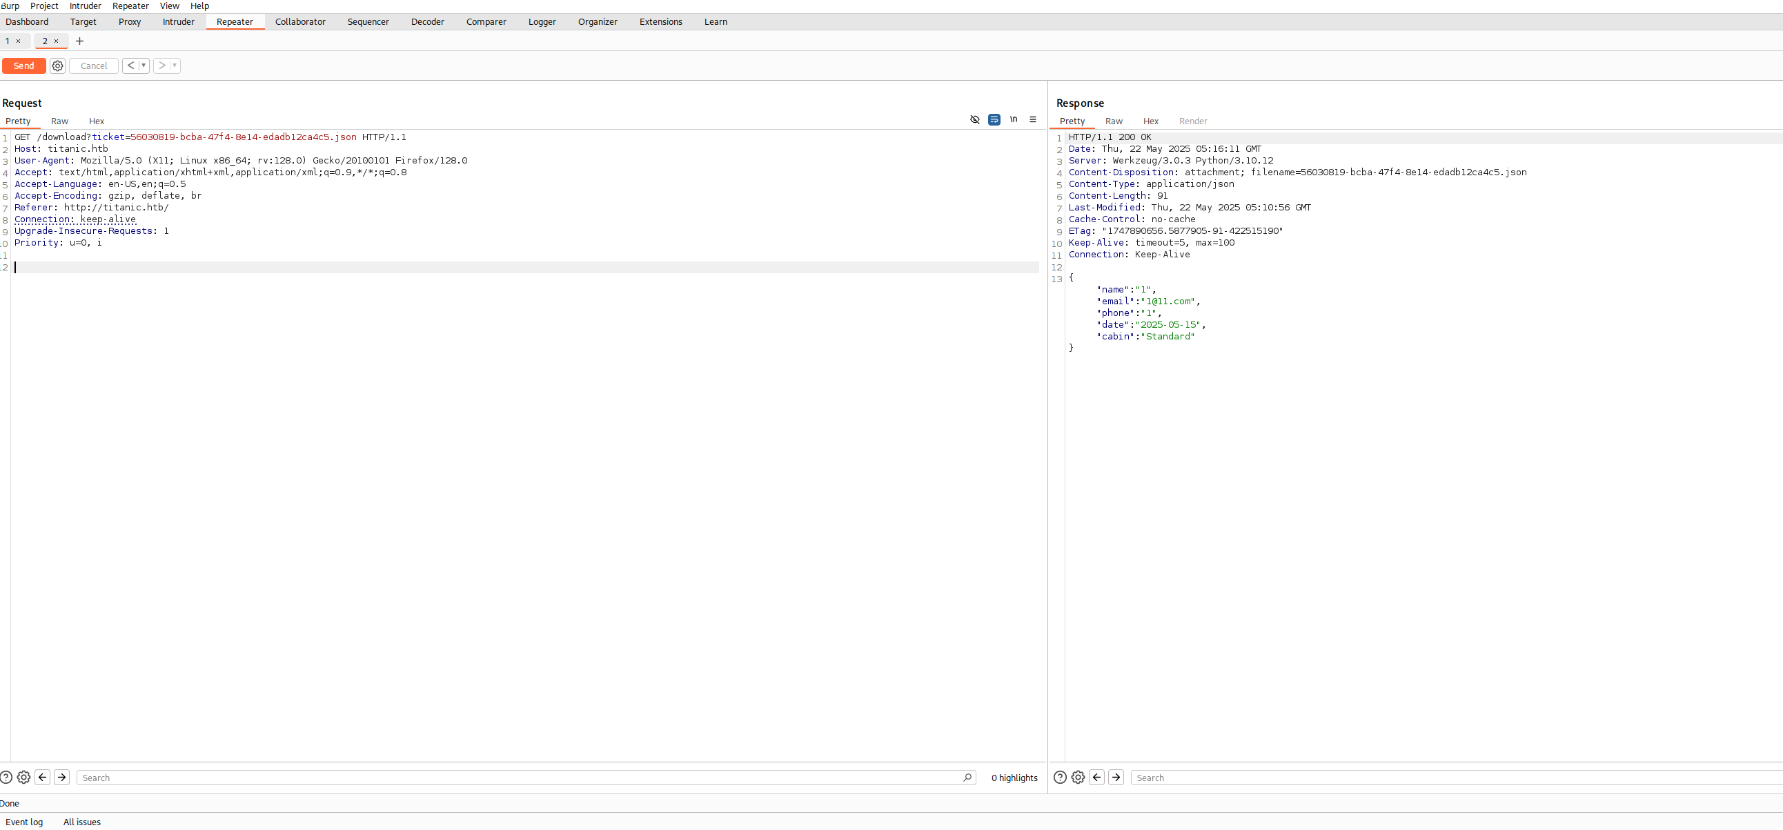Jump to previous match in request search
This screenshot has width=1783, height=830.
[42, 778]
